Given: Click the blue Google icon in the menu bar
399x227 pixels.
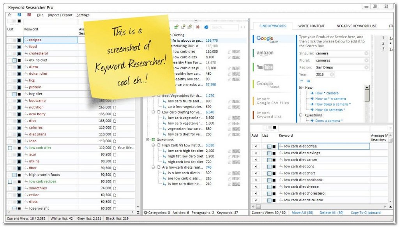Looking at the screenshot, I should coord(19,15).
